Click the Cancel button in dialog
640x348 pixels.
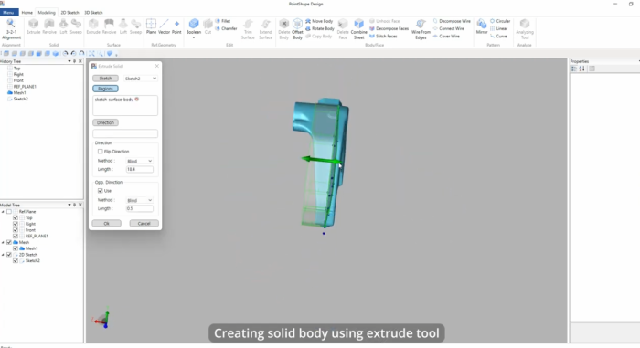pos(144,224)
